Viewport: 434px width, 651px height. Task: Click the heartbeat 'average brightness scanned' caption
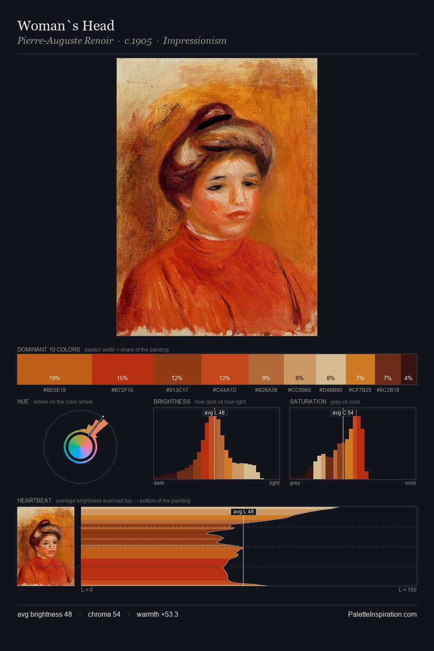click(x=123, y=501)
